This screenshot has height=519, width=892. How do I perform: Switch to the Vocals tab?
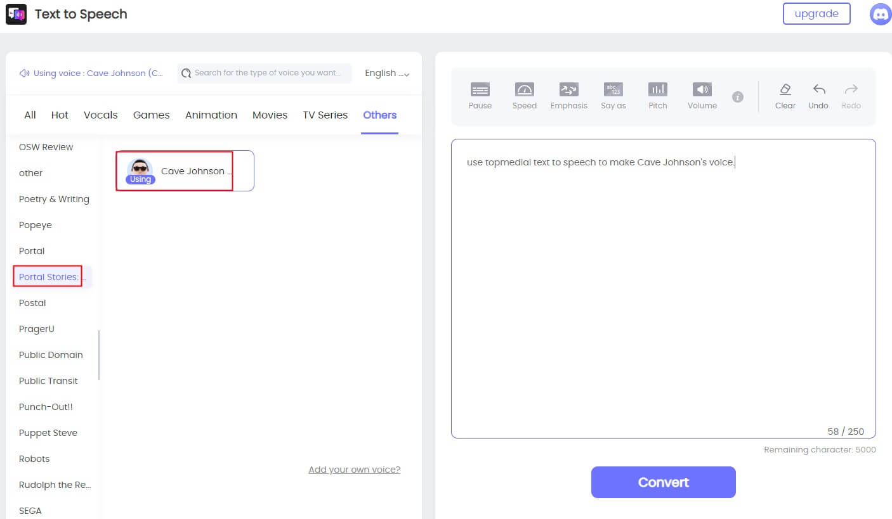pos(101,115)
